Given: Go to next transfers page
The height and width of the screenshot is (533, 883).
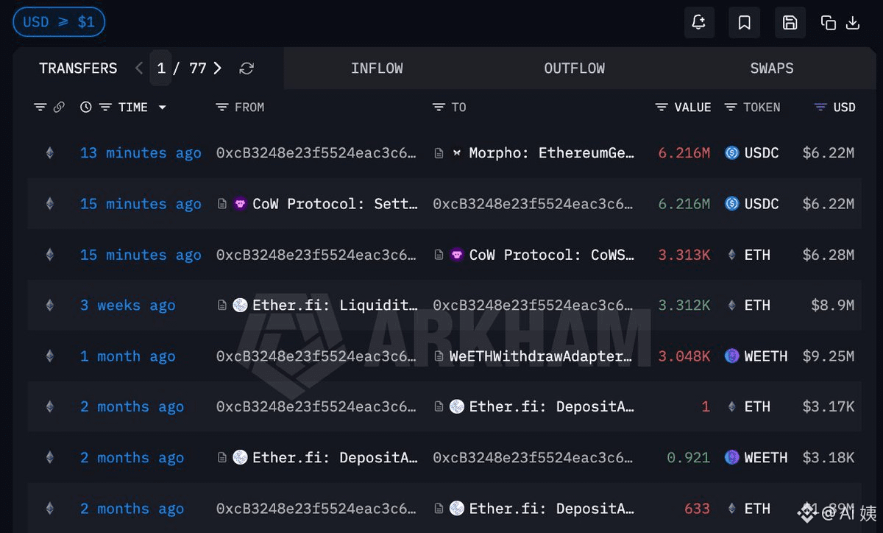Looking at the screenshot, I should click(217, 68).
